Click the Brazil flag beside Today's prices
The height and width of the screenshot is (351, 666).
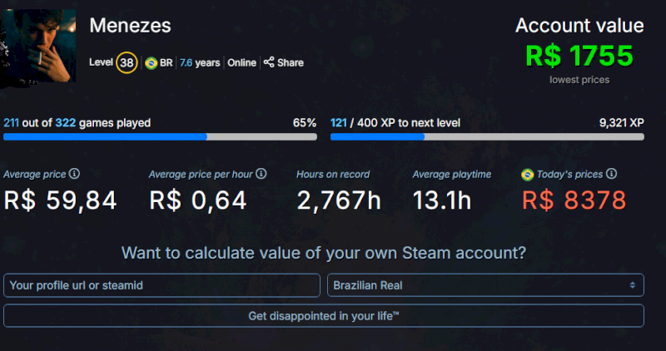tap(527, 174)
